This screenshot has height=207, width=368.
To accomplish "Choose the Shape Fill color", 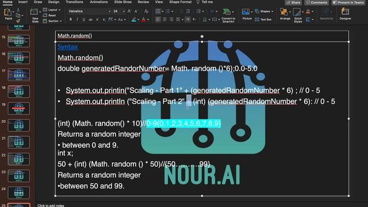I will [x=308, y=11].
